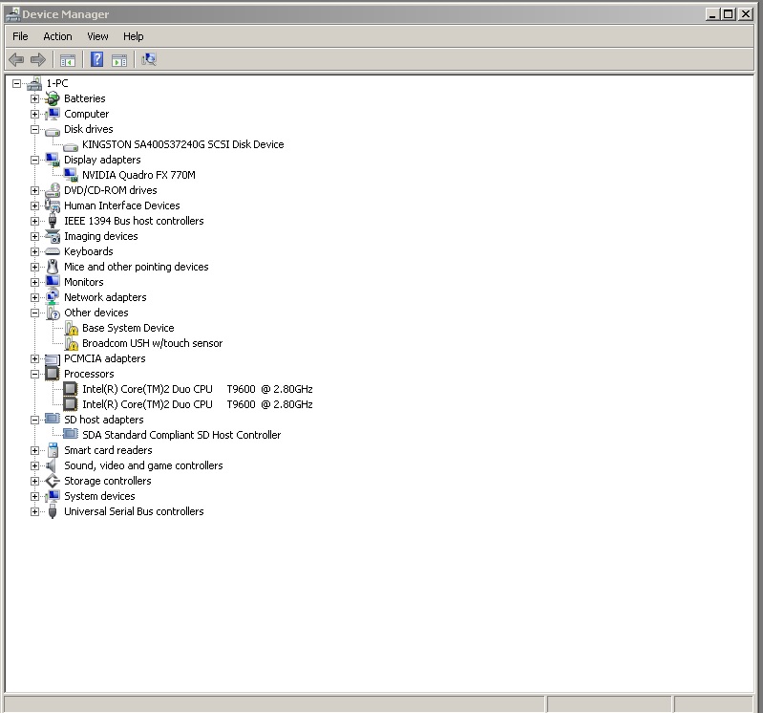The width and height of the screenshot is (763, 713).
Task: Select Broadcom USH w/touch sensor entry
Action: pos(152,343)
